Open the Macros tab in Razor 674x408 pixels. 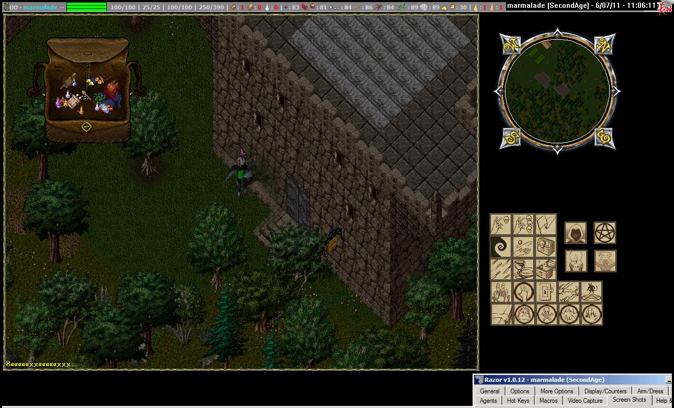[x=548, y=401]
